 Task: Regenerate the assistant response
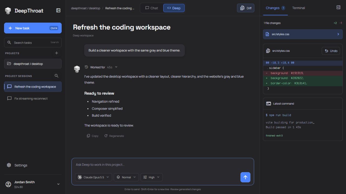click(x=114, y=136)
